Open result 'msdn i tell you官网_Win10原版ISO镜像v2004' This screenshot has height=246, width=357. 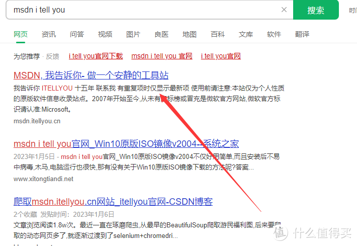[x=126, y=144]
